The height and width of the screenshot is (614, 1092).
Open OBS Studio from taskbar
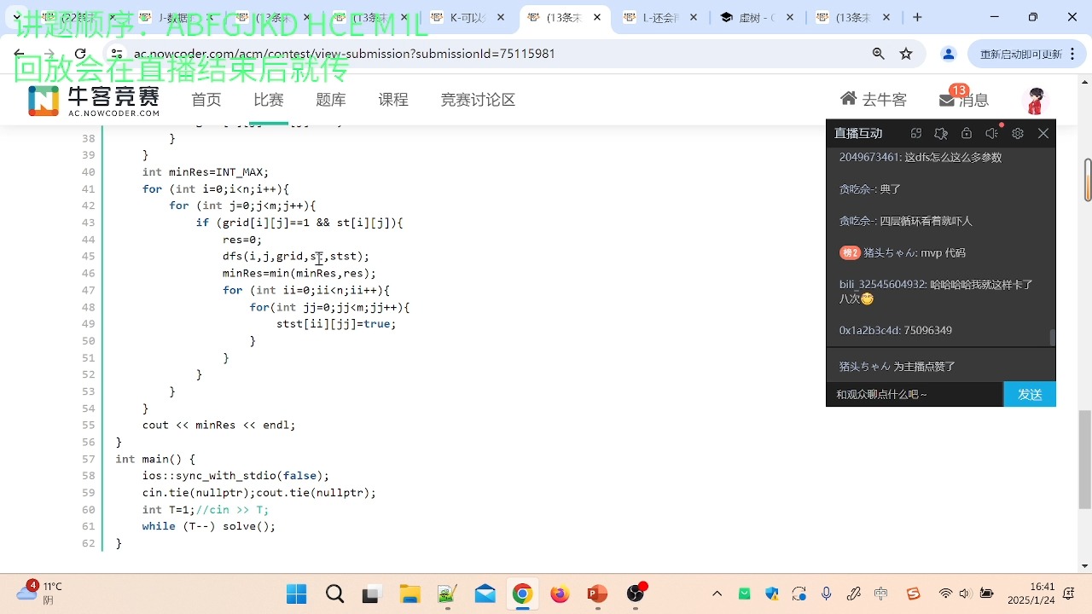pyautogui.click(x=636, y=594)
